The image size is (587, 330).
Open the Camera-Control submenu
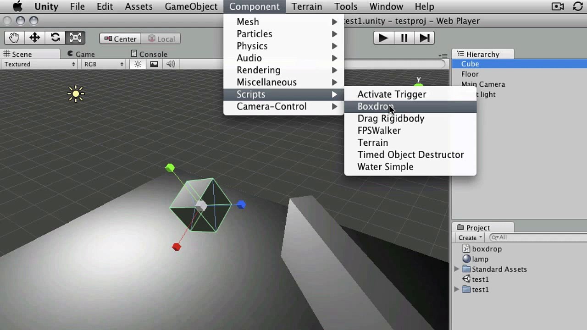click(284, 106)
